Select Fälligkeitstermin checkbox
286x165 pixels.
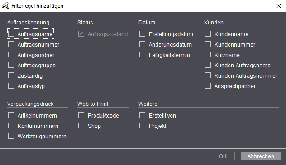tap(142, 54)
